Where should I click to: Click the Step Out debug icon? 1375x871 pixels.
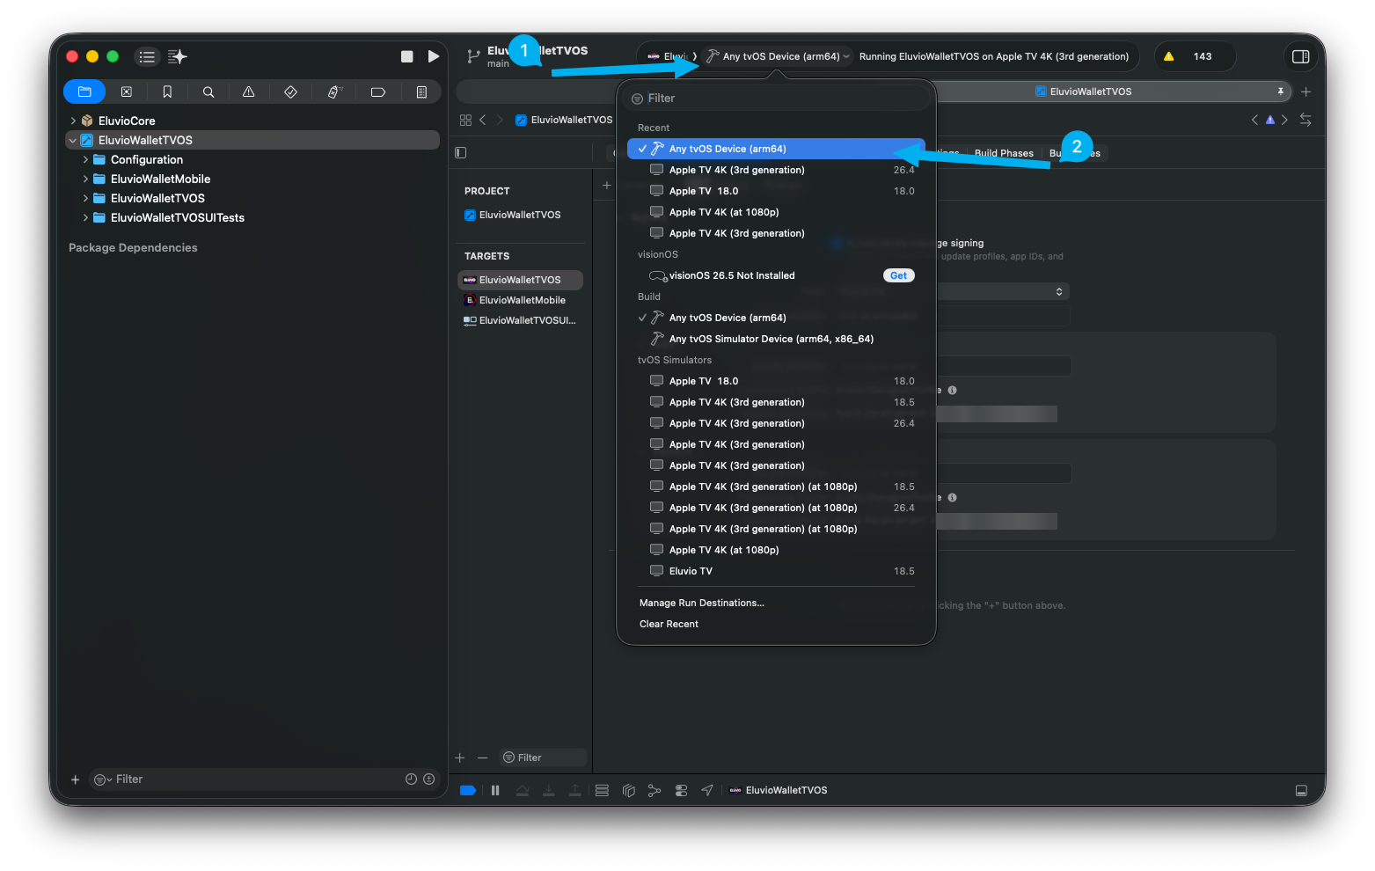coord(575,790)
